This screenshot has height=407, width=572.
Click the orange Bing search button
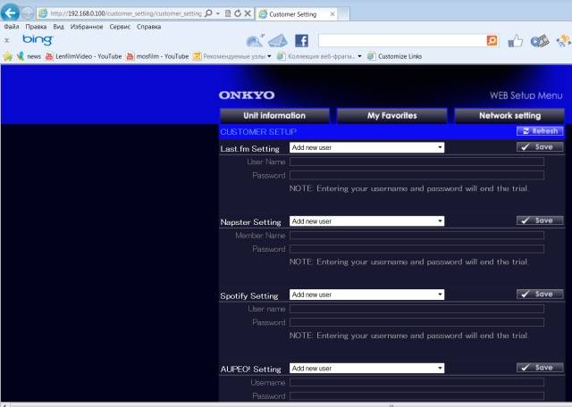(492, 41)
